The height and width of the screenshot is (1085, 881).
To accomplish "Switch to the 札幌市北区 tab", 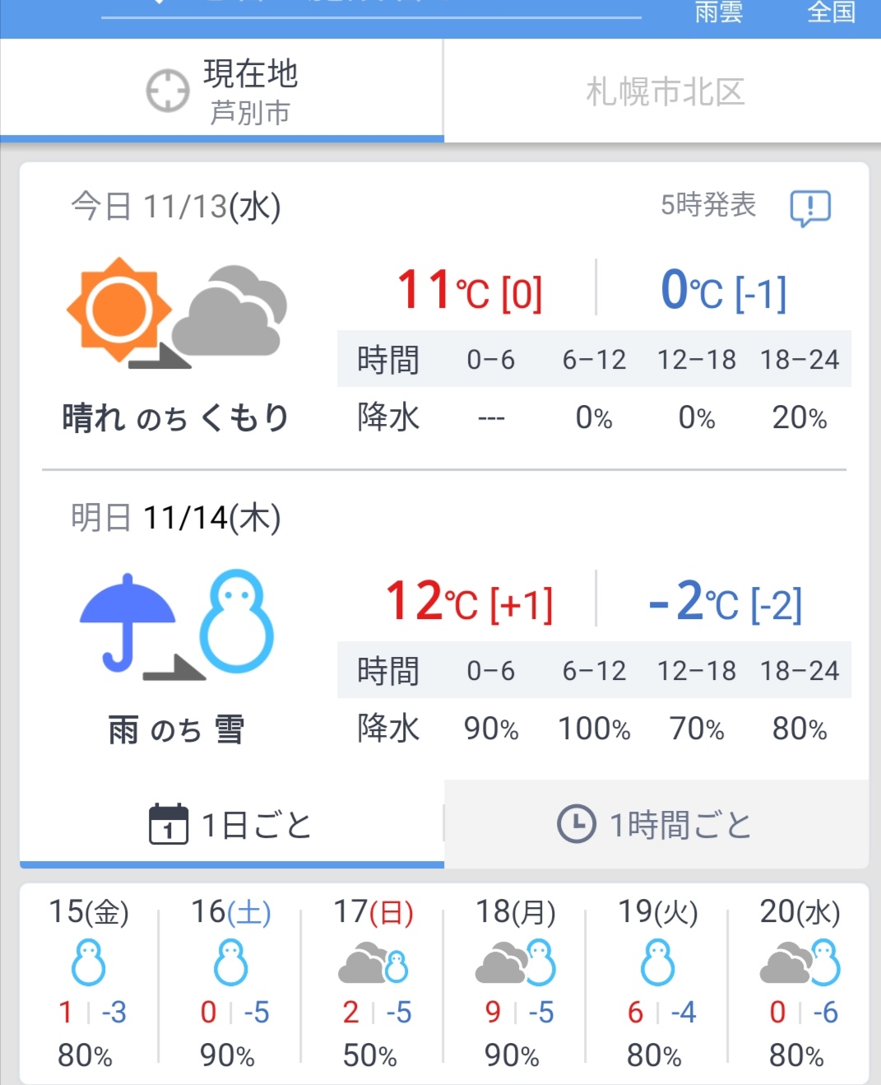I will (663, 91).
